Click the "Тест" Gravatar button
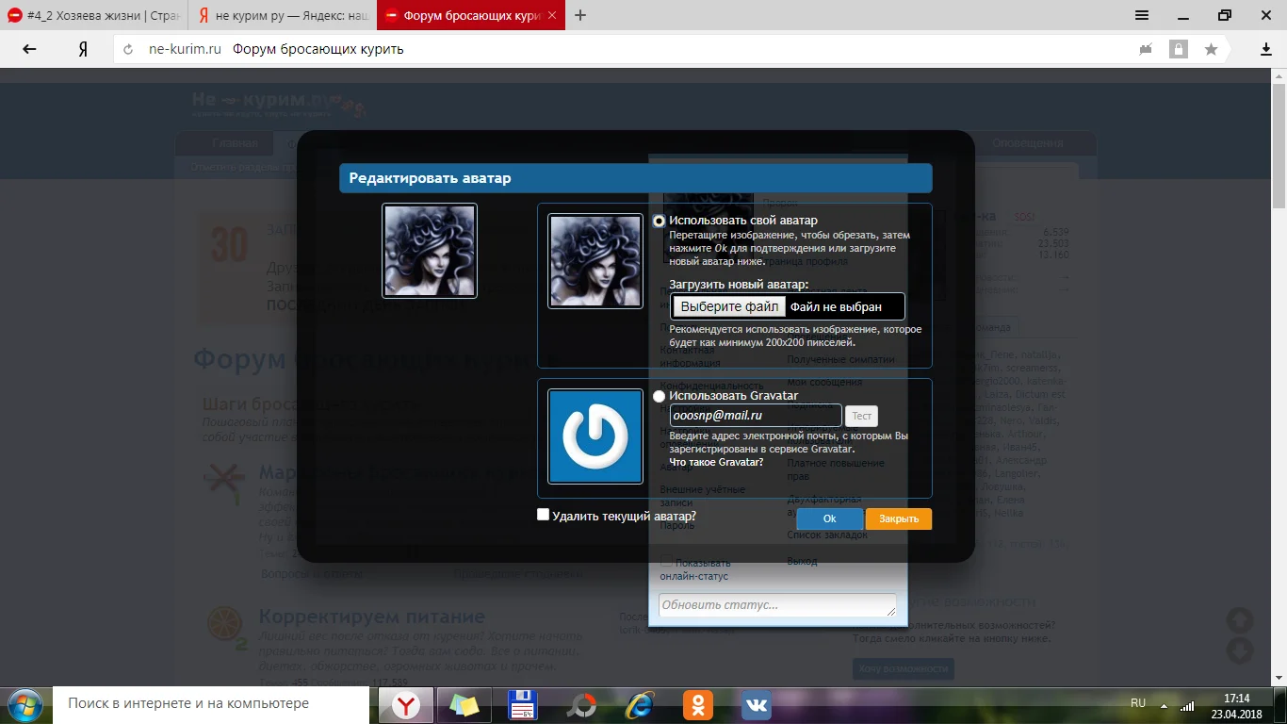The height and width of the screenshot is (724, 1287). (x=861, y=416)
